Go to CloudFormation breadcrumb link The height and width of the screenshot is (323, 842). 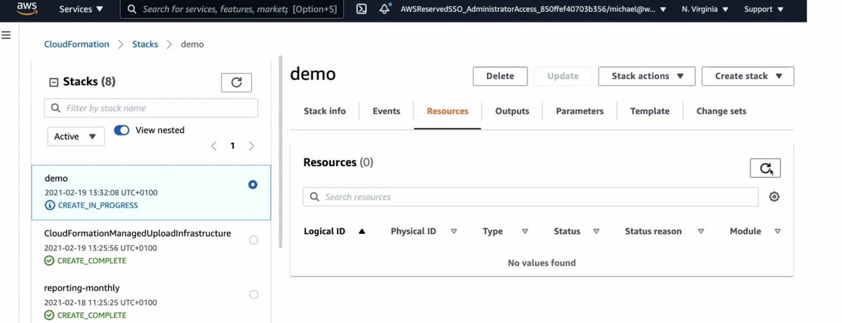tap(77, 44)
